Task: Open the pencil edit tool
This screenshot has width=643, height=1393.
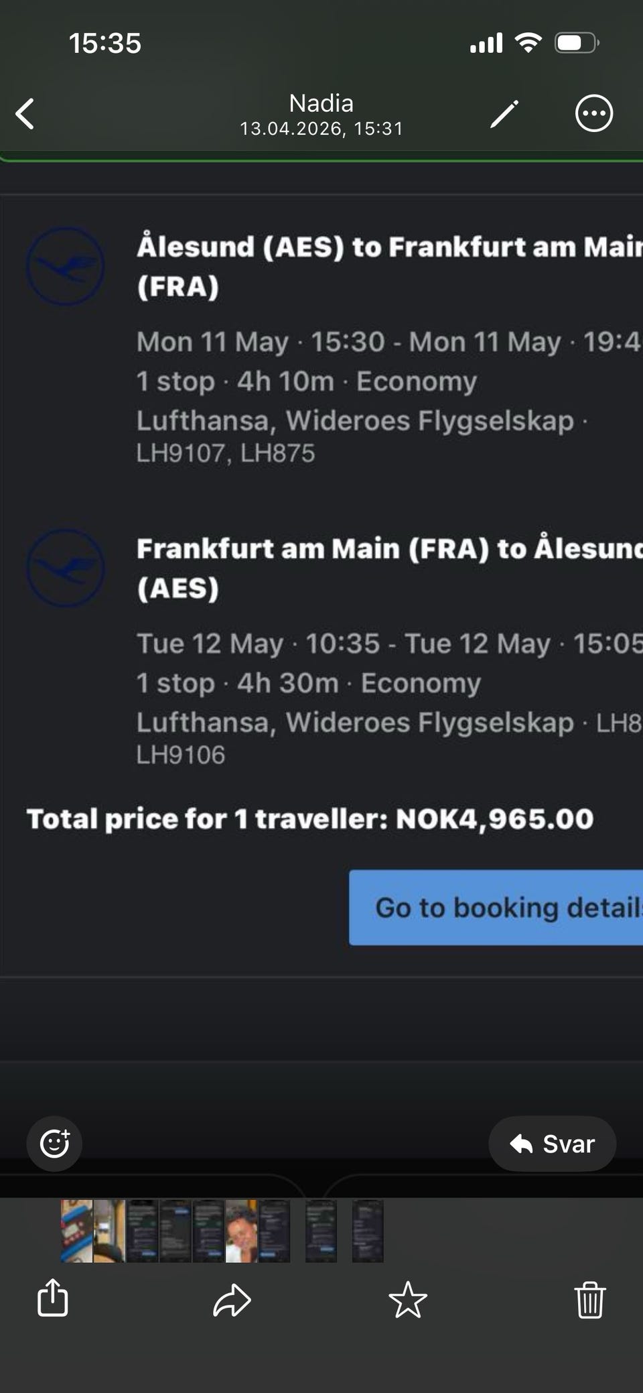Action: pos(504,113)
